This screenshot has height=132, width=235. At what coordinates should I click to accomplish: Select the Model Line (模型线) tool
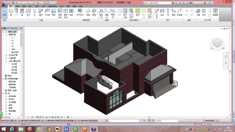click(107, 13)
